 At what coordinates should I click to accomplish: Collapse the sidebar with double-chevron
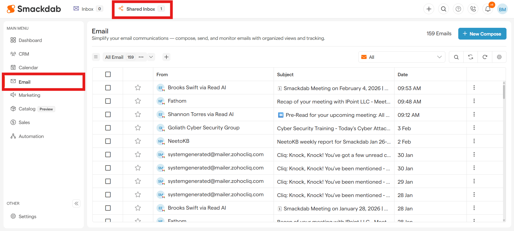click(x=76, y=203)
